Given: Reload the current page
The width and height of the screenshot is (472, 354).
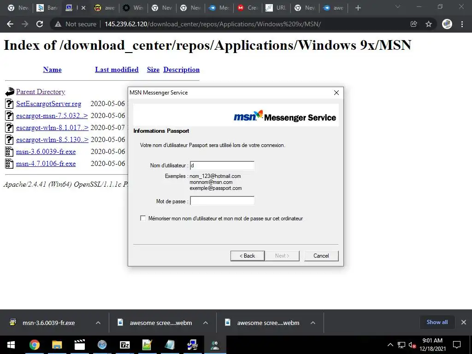Looking at the screenshot, I should pyautogui.click(x=40, y=24).
